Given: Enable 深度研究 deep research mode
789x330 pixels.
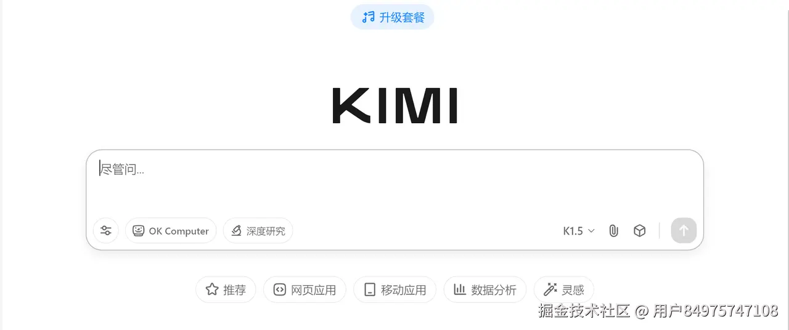Looking at the screenshot, I should click(x=258, y=231).
